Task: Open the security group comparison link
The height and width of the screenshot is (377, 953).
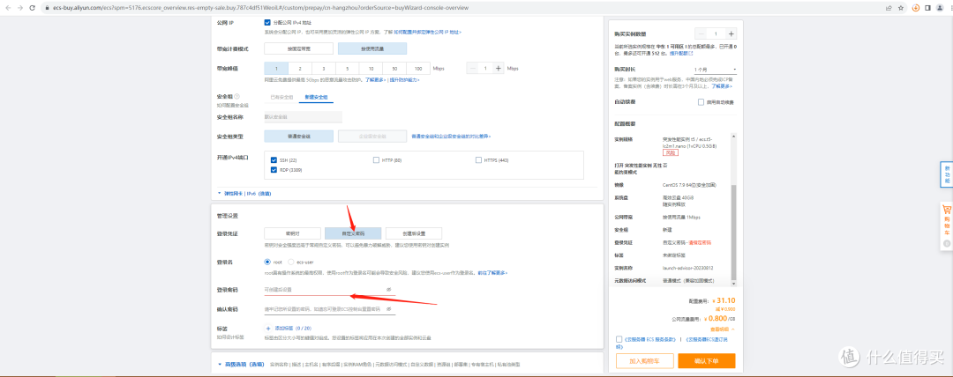Action: [451, 137]
